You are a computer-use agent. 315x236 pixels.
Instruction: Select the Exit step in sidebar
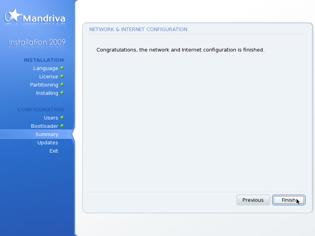pos(54,151)
